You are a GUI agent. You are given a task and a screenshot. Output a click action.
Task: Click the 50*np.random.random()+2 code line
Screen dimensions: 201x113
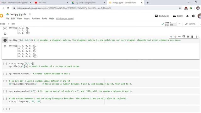point(23,84)
